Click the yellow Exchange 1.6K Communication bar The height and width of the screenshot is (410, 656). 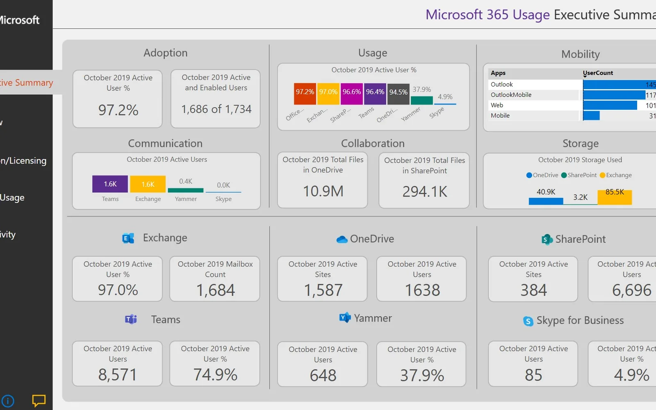(x=148, y=184)
